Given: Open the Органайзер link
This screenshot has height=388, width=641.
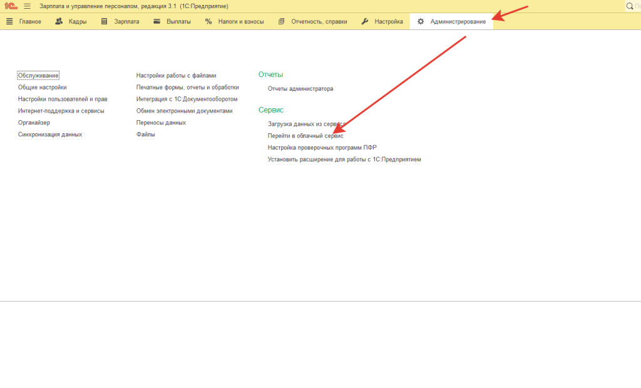Looking at the screenshot, I should pyautogui.click(x=34, y=123).
